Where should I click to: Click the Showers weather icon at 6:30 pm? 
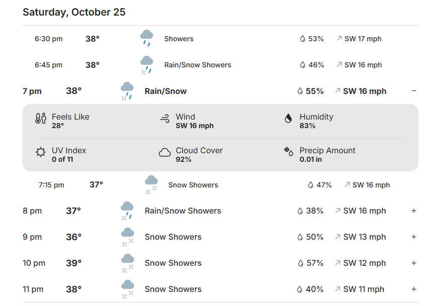pyautogui.click(x=147, y=38)
